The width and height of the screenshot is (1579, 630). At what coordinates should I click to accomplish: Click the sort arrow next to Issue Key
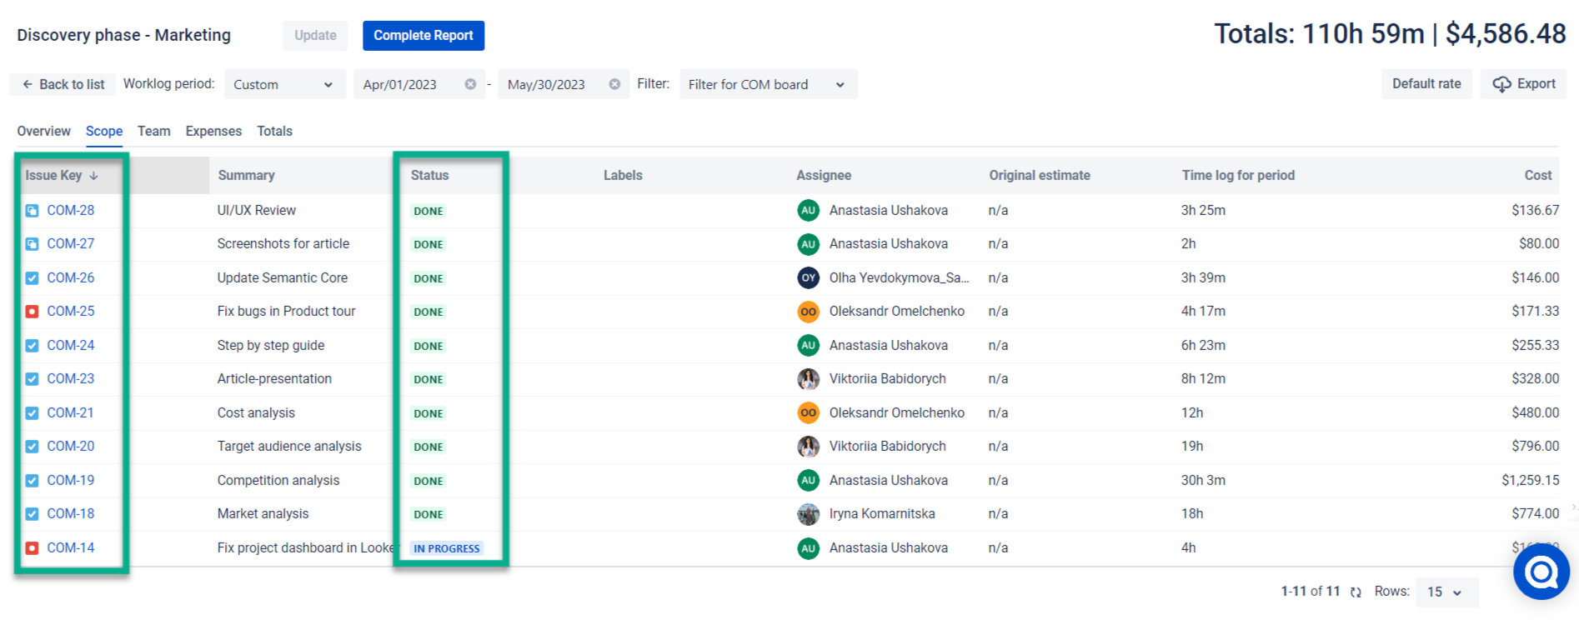93,176
